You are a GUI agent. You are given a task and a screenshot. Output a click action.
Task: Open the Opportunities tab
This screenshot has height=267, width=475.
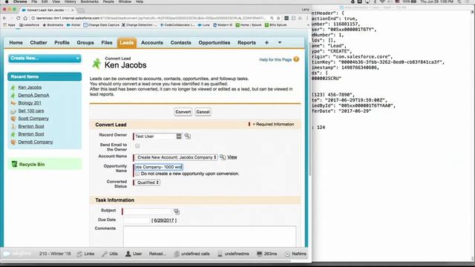pos(214,43)
